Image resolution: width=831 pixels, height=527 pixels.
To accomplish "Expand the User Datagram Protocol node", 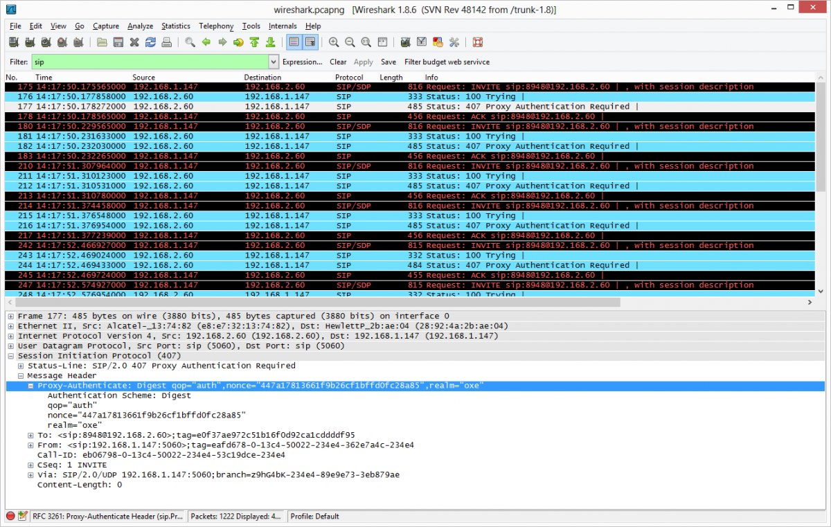I will (12, 346).
